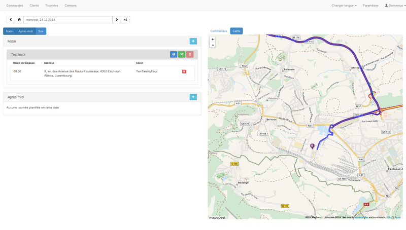This screenshot has height=230, width=406.
Task: Select the 08.00 delivery time cell
Action: point(17,71)
